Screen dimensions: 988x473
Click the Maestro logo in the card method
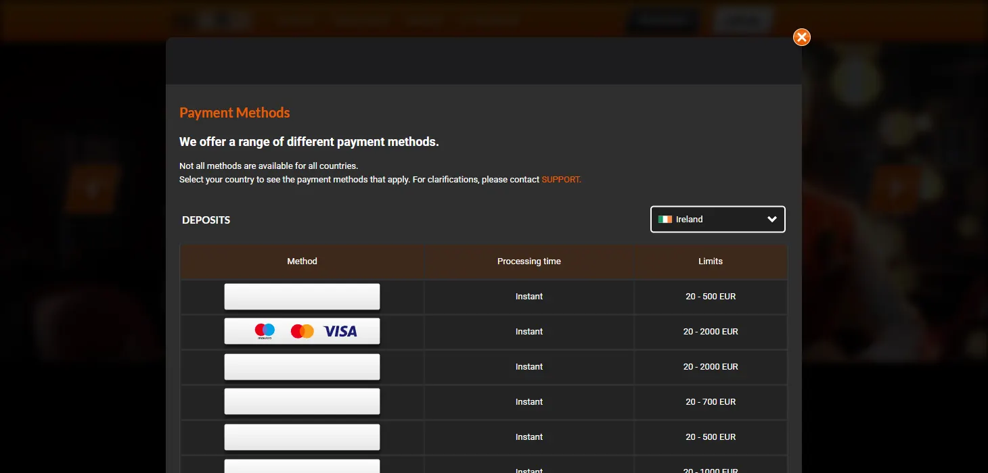click(x=265, y=331)
